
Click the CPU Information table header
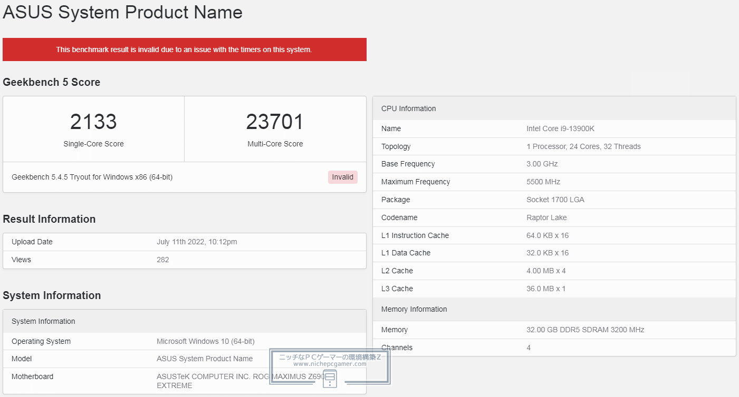pyautogui.click(x=554, y=108)
